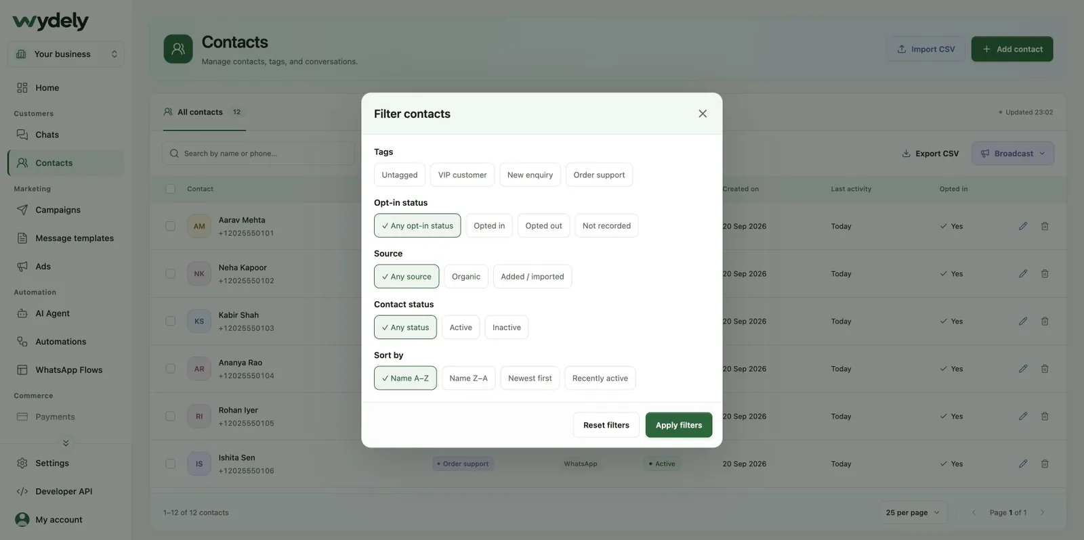Open Message templates page
Viewport: 1084px width, 540px height.
click(x=66, y=238)
